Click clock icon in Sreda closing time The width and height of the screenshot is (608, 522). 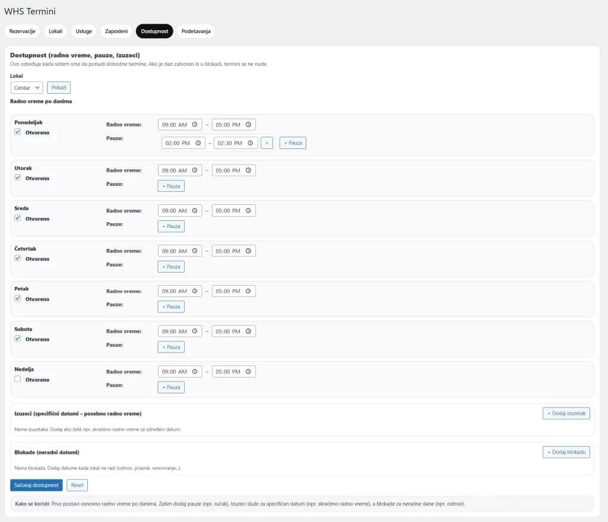(x=248, y=211)
